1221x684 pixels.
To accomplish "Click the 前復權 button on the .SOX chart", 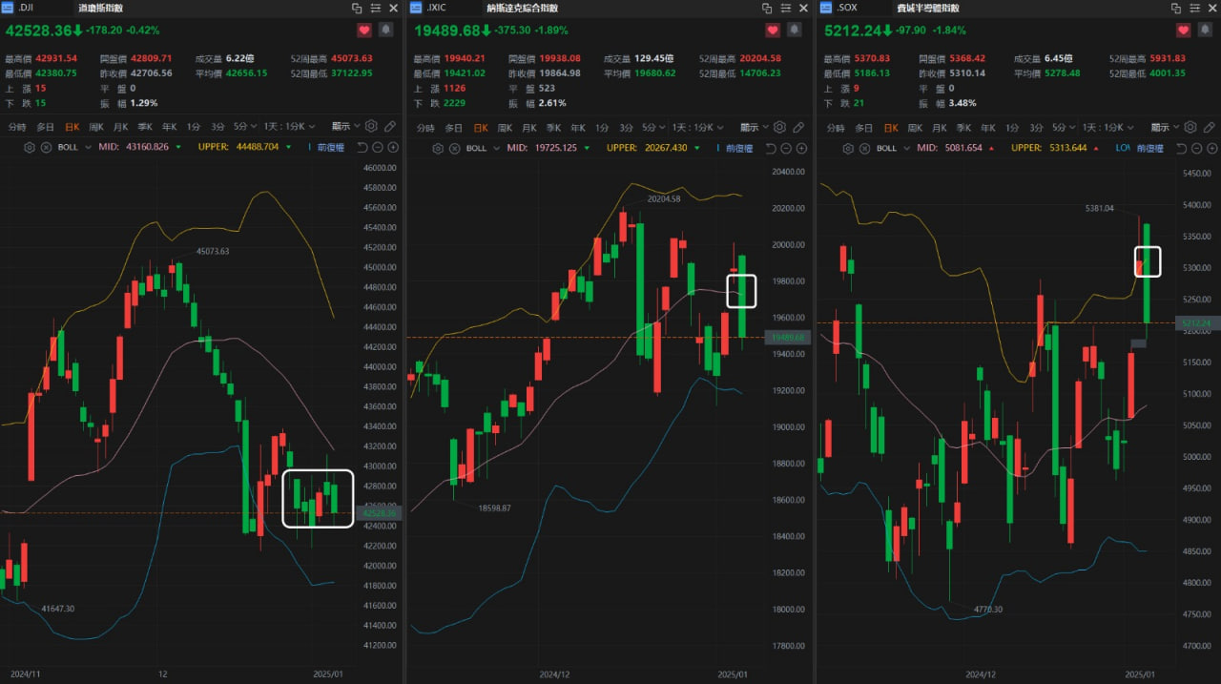I will [1150, 148].
